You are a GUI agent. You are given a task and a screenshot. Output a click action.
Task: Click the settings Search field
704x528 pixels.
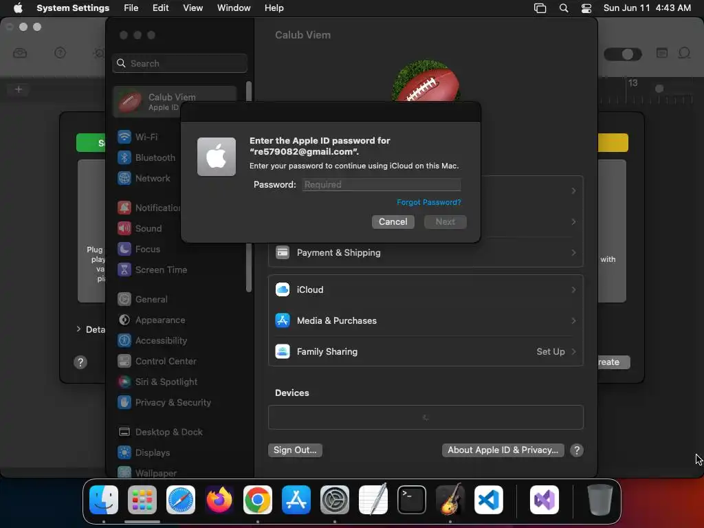click(x=179, y=63)
